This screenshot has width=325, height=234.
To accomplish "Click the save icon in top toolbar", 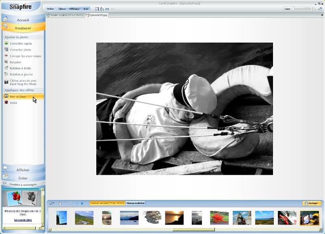I will pyautogui.click(x=97, y=9).
